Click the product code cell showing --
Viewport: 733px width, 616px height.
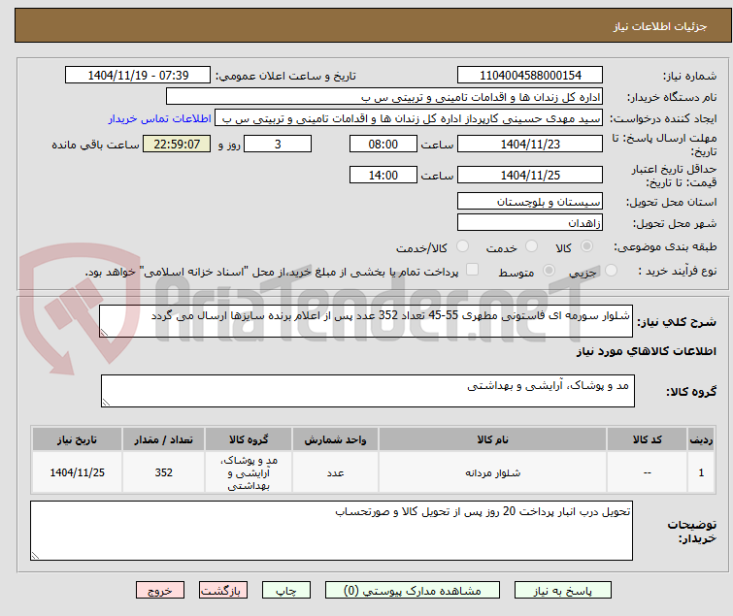(647, 472)
